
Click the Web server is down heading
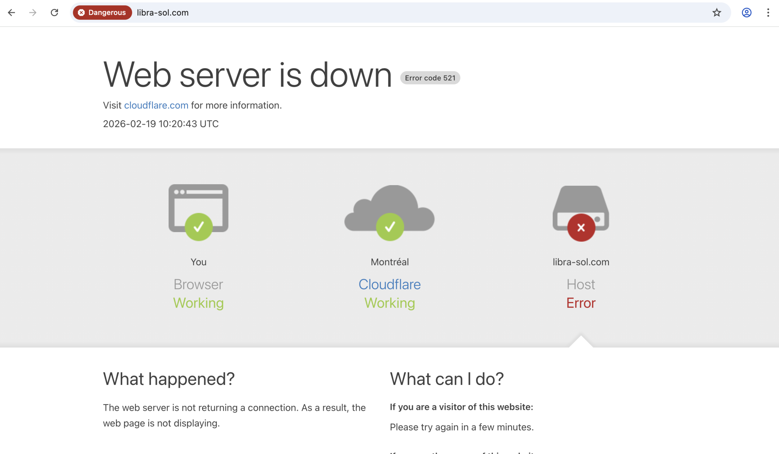pos(247,75)
